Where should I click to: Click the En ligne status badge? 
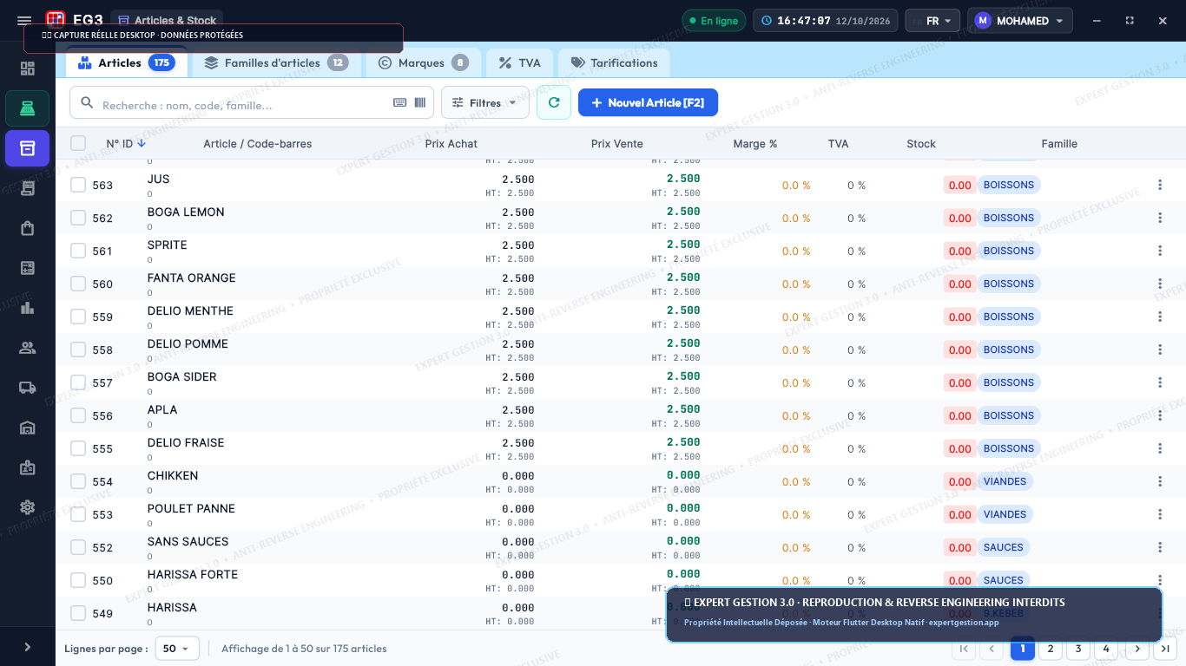tap(714, 21)
